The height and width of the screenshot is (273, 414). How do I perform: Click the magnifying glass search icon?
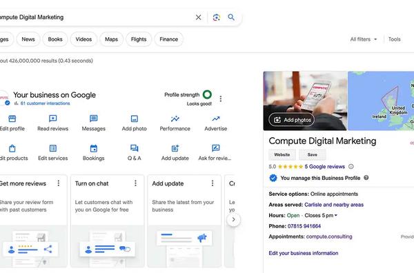tap(231, 17)
